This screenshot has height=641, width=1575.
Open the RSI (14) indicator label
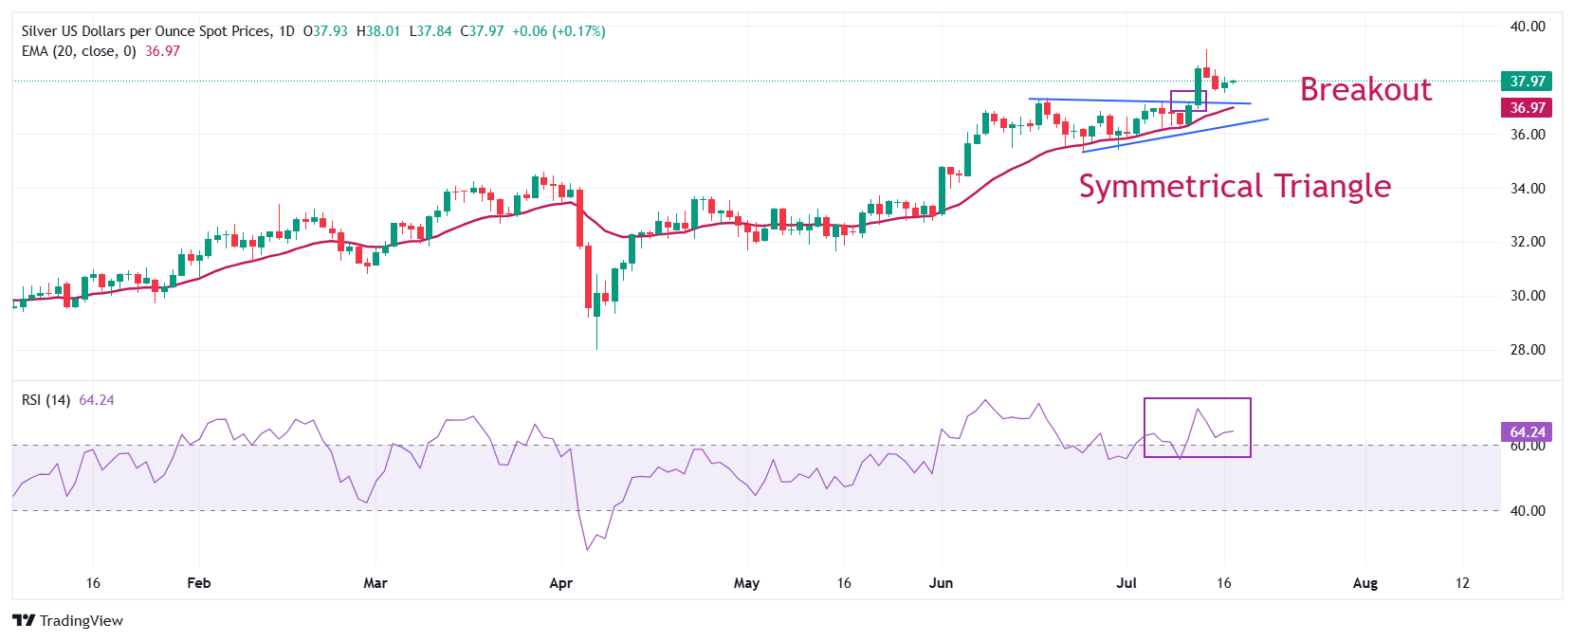[46, 400]
